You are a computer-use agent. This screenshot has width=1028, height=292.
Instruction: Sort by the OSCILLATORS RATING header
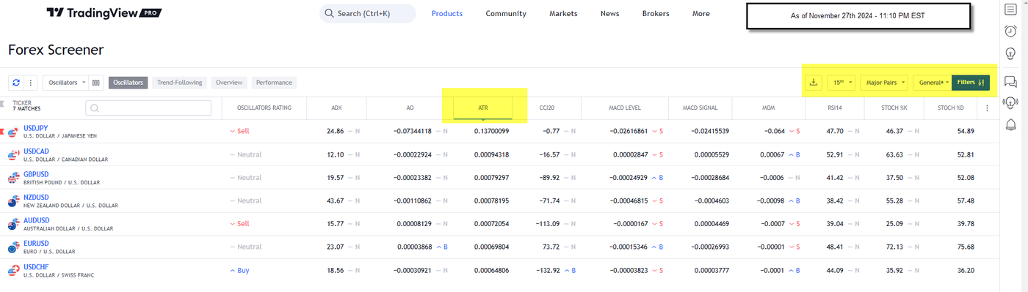[264, 108]
